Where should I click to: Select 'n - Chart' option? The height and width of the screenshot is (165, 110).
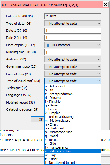tap(73, 124)
